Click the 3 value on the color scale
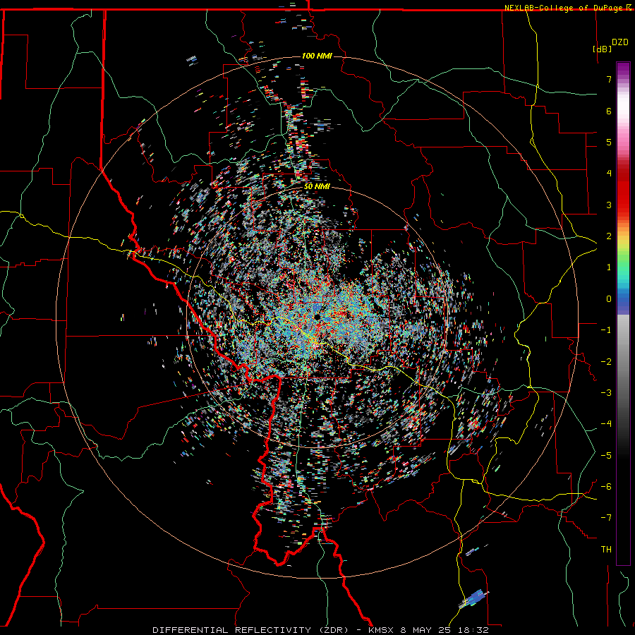The width and height of the screenshot is (635, 635). [609, 205]
